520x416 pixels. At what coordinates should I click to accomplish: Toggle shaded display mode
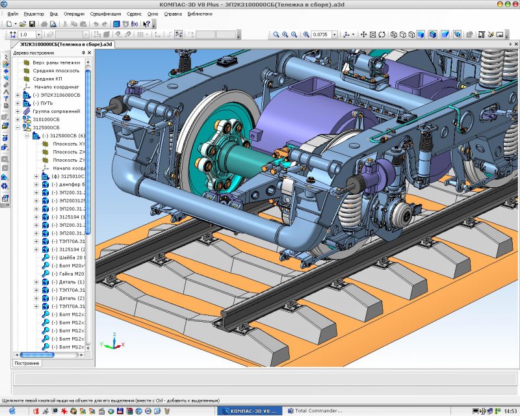pyautogui.click(x=421, y=34)
